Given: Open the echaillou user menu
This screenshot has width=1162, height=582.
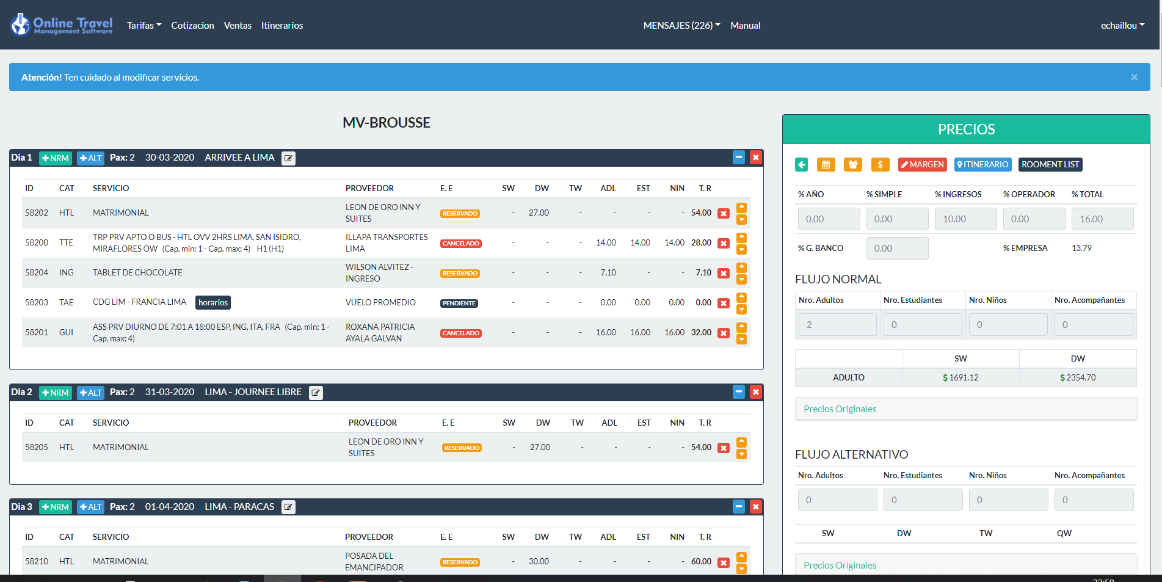Looking at the screenshot, I should tap(1122, 26).
